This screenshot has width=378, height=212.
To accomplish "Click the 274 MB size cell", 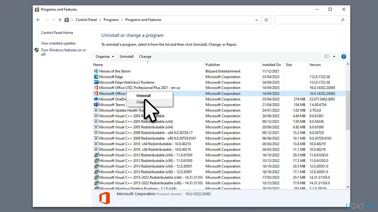I will tap(299, 99).
